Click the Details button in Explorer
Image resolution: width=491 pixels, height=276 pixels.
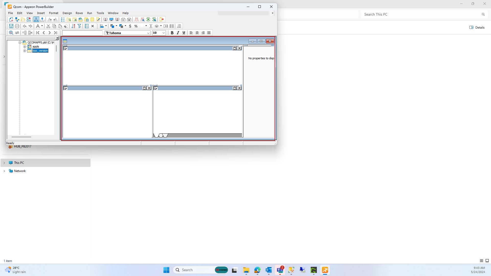477,27
